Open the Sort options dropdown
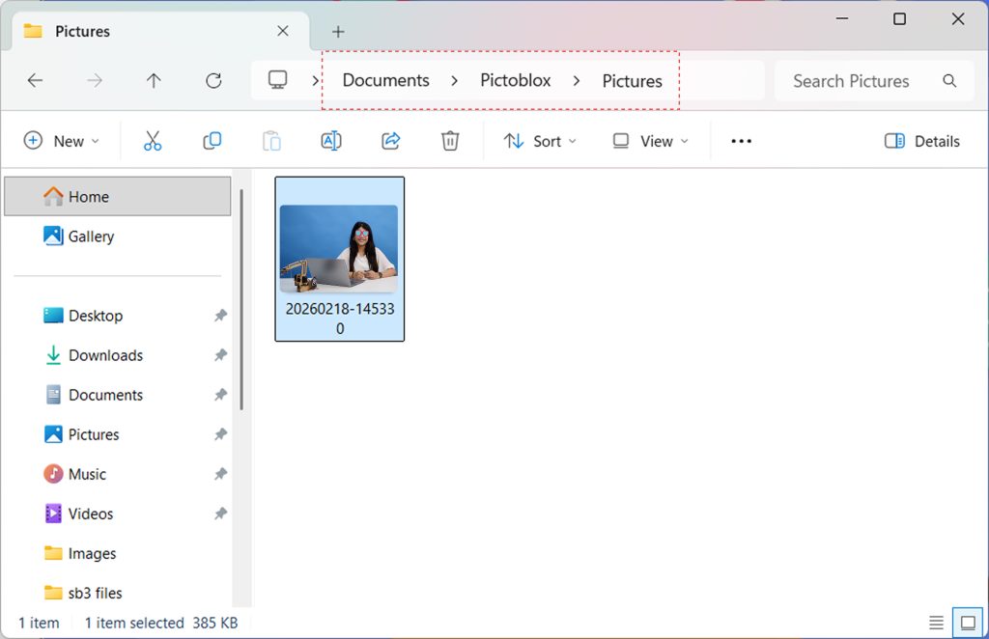 539,141
